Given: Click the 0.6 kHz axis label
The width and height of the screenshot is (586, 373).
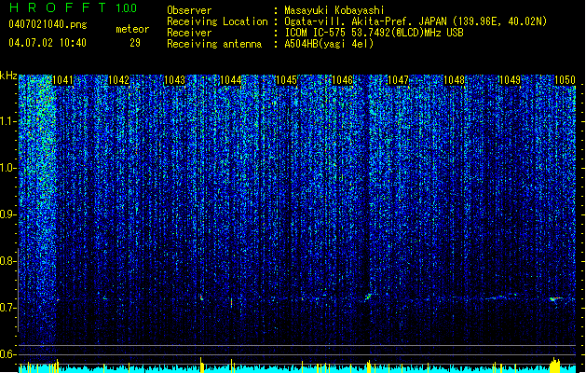Looking at the screenshot, I should coord(8,354).
